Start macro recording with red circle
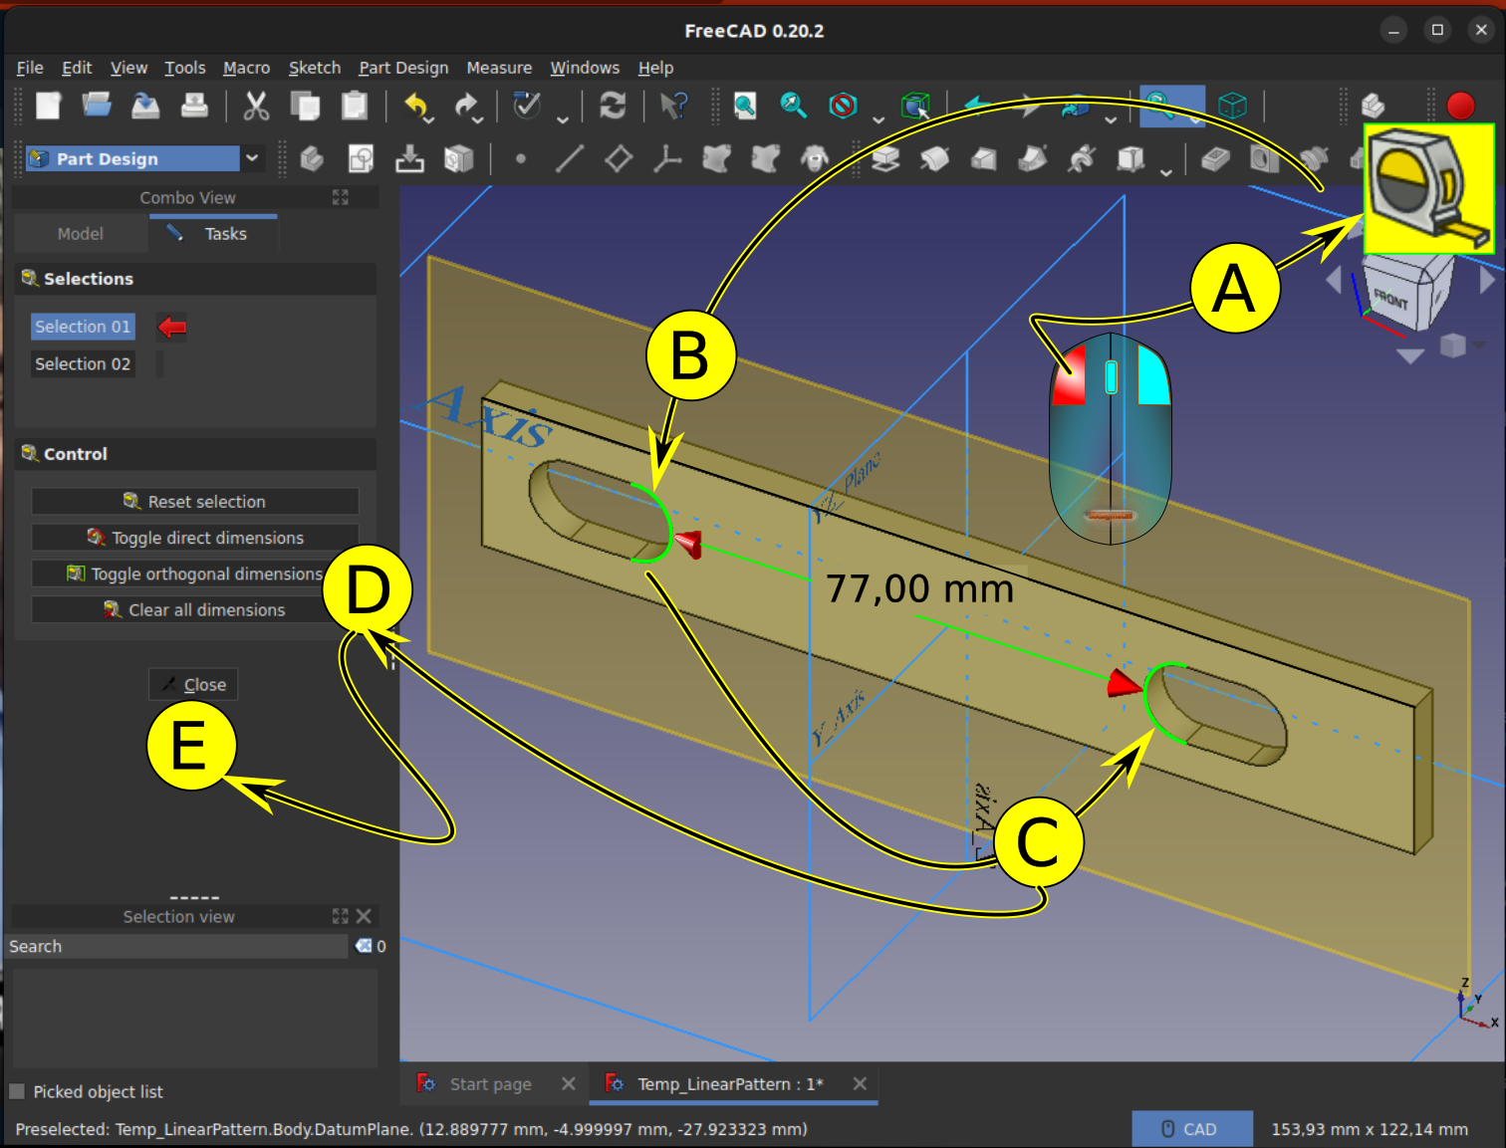The width and height of the screenshot is (1506, 1148). coord(1460,106)
